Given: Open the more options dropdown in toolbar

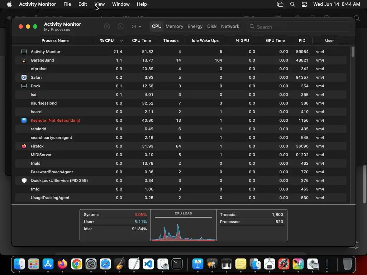Looking at the screenshot, I should (x=137, y=26).
